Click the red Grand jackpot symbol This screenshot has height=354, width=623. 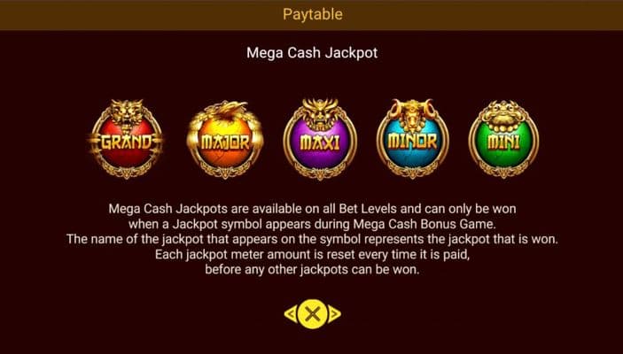[127, 139]
